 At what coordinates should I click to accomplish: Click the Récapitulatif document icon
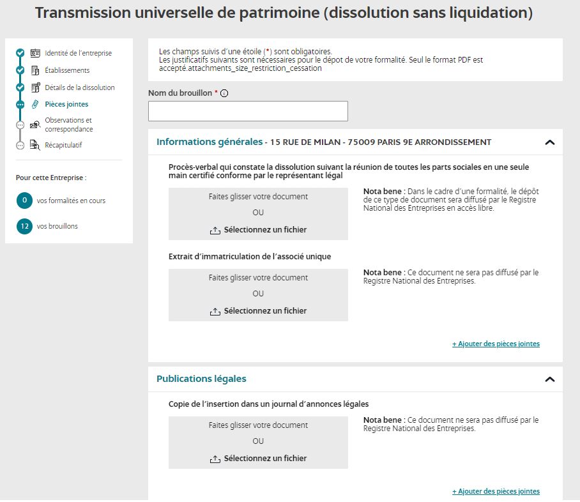pyautogui.click(x=35, y=145)
